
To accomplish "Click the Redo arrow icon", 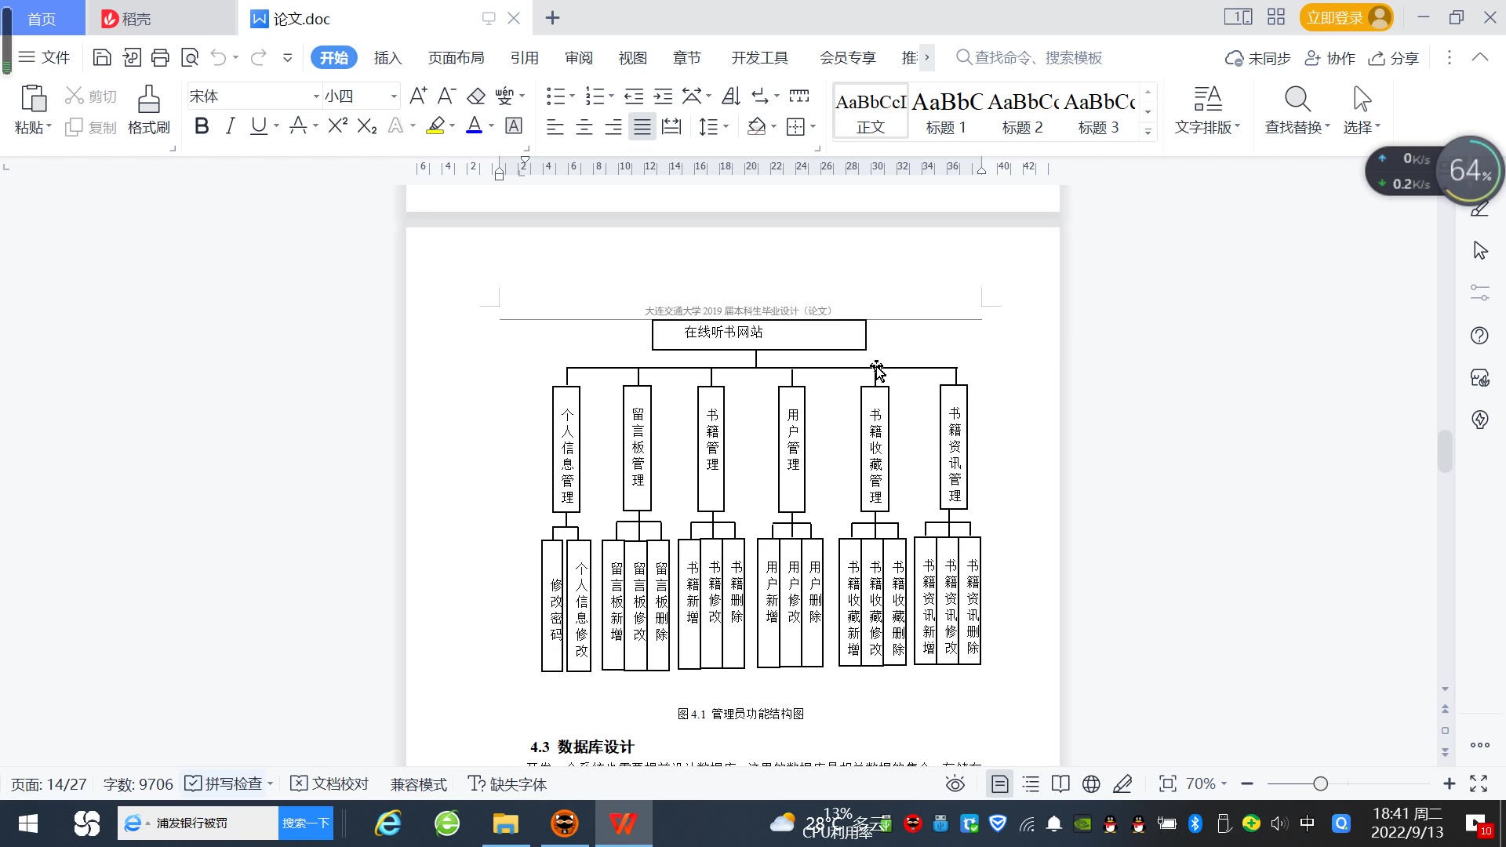I will pyautogui.click(x=258, y=57).
